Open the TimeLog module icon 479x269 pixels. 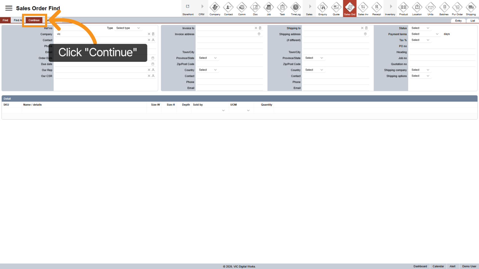[x=296, y=9]
